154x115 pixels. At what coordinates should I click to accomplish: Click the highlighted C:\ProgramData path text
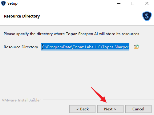coord(85,47)
